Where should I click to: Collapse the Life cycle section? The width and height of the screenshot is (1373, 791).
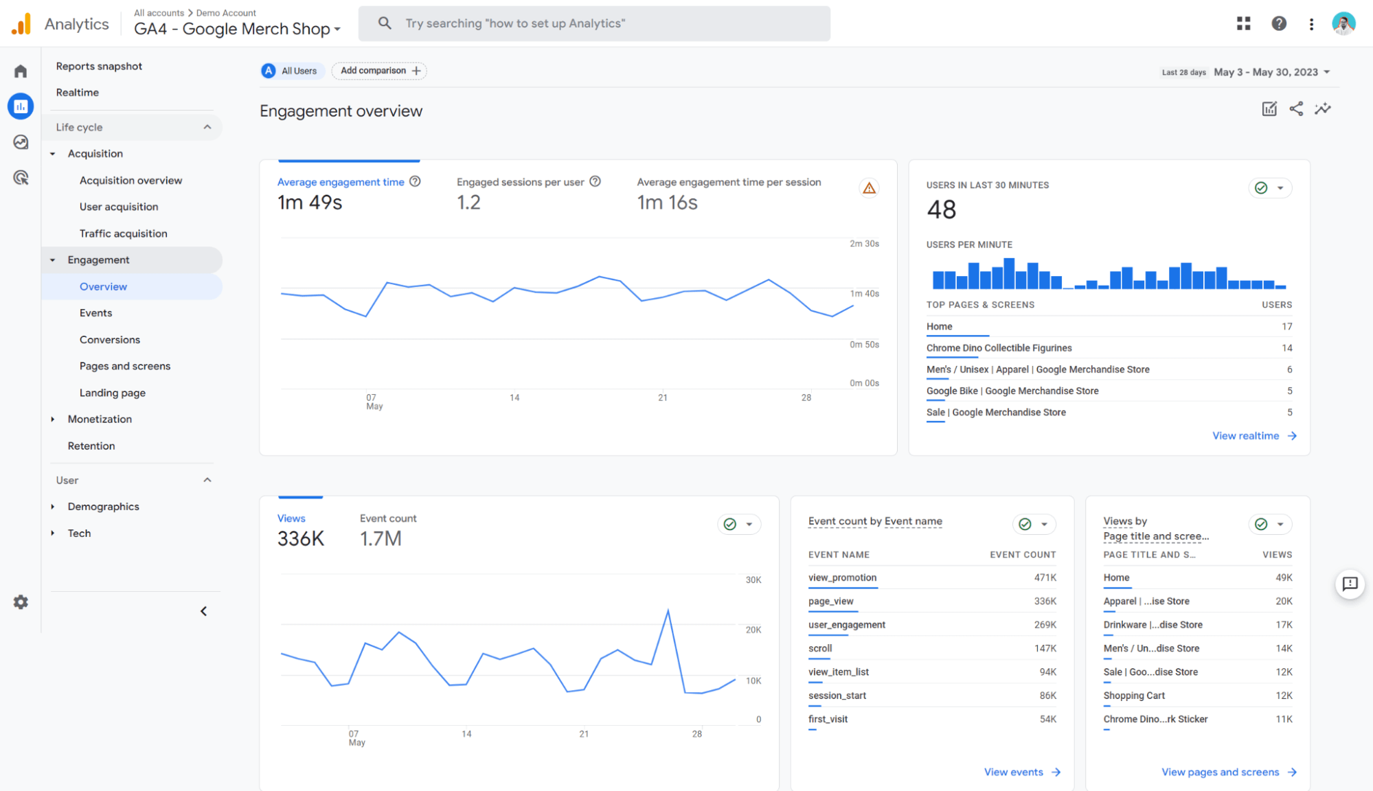coord(207,126)
